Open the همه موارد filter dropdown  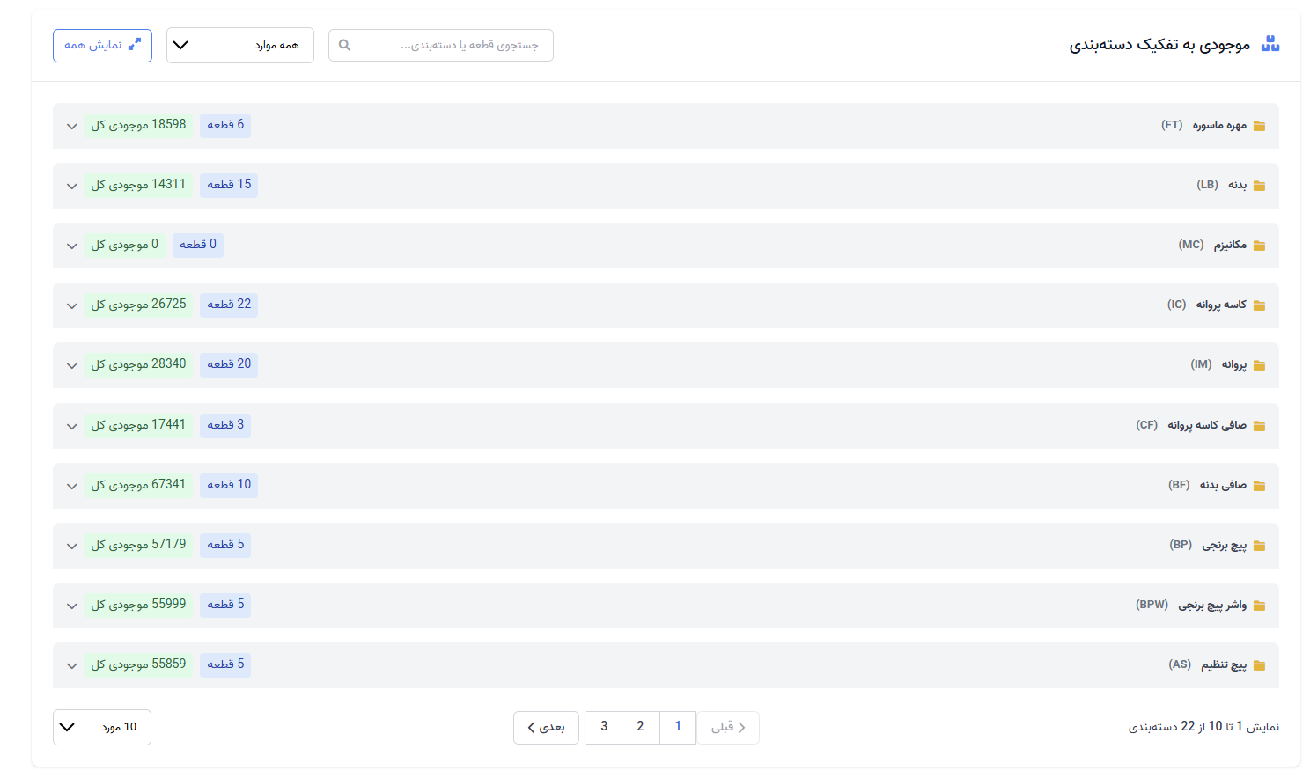pyautogui.click(x=239, y=45)
